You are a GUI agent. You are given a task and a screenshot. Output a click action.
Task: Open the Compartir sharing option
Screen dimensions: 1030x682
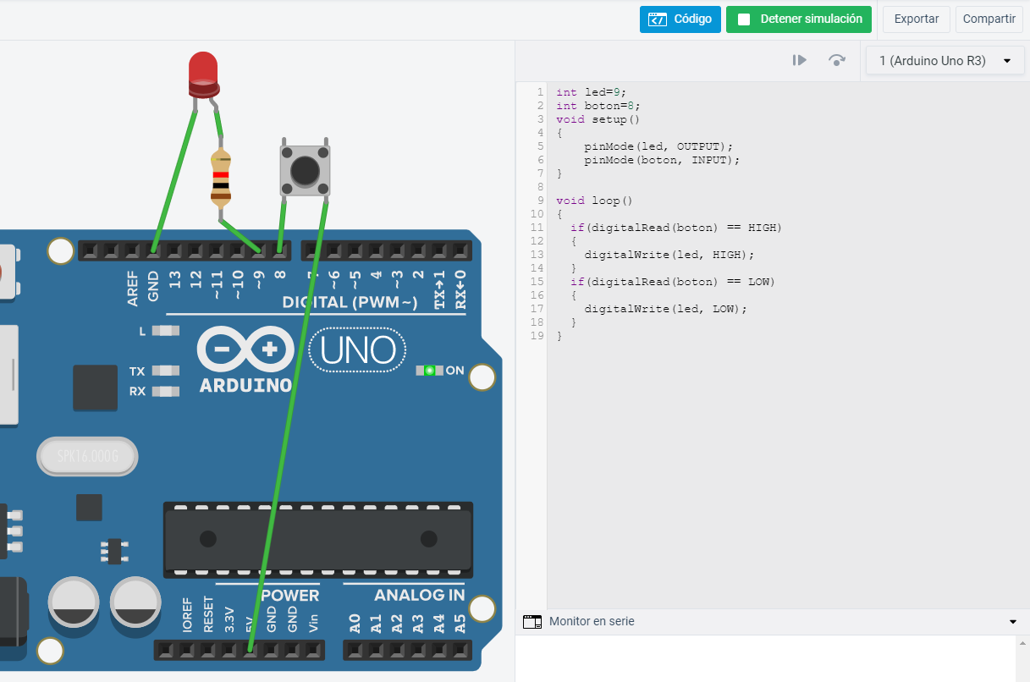(x=989, y=19)
